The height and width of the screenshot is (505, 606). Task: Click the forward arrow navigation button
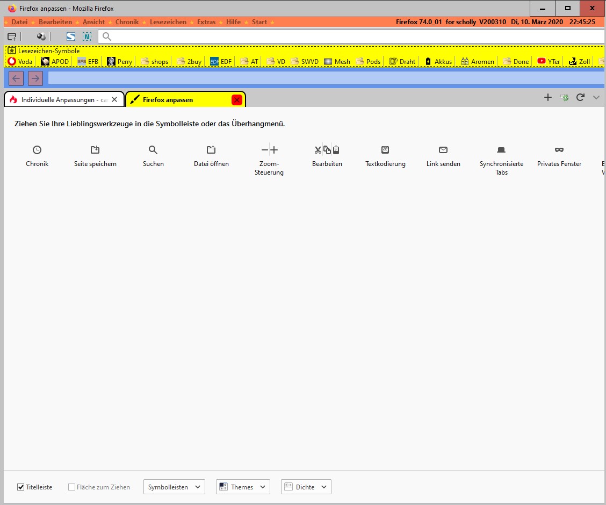coord(35,78)
